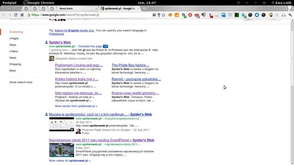The height and width of the screenshot is (165, 294).
Task: Bookmark this page with the star icon
Action: [x=164, y=15]
